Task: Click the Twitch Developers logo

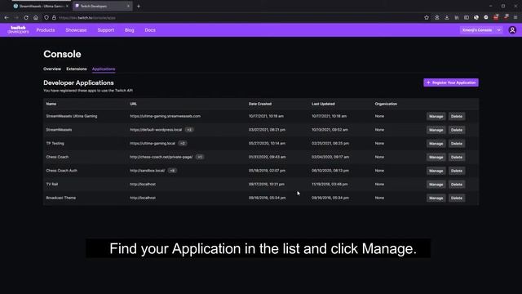Action: [x=18, y=29]
